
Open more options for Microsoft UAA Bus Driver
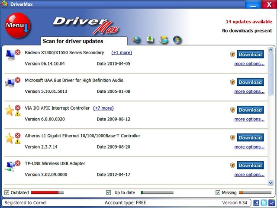click(249, 91)
